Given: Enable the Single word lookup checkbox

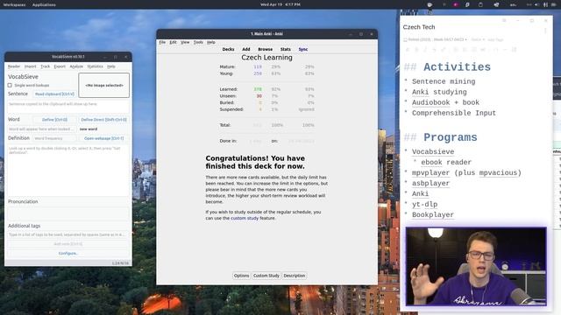Looking at the screenshot, I should tap(10, 86).
